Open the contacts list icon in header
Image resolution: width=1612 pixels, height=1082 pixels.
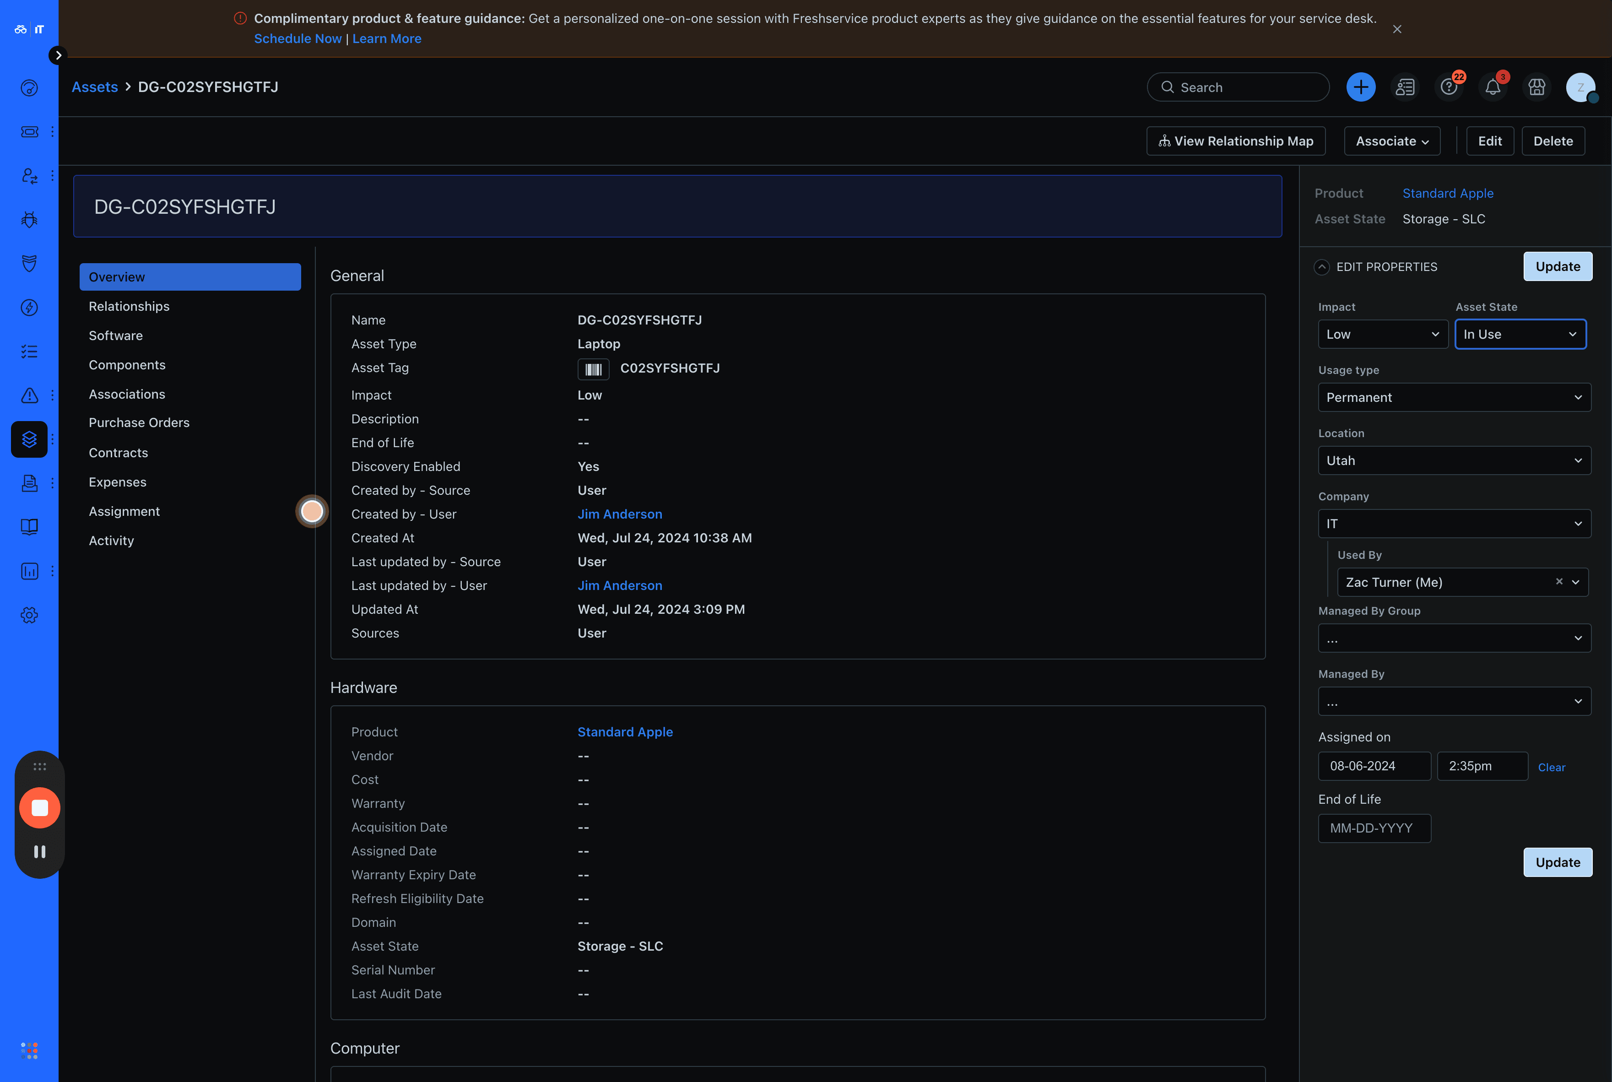coord(1405,87)
